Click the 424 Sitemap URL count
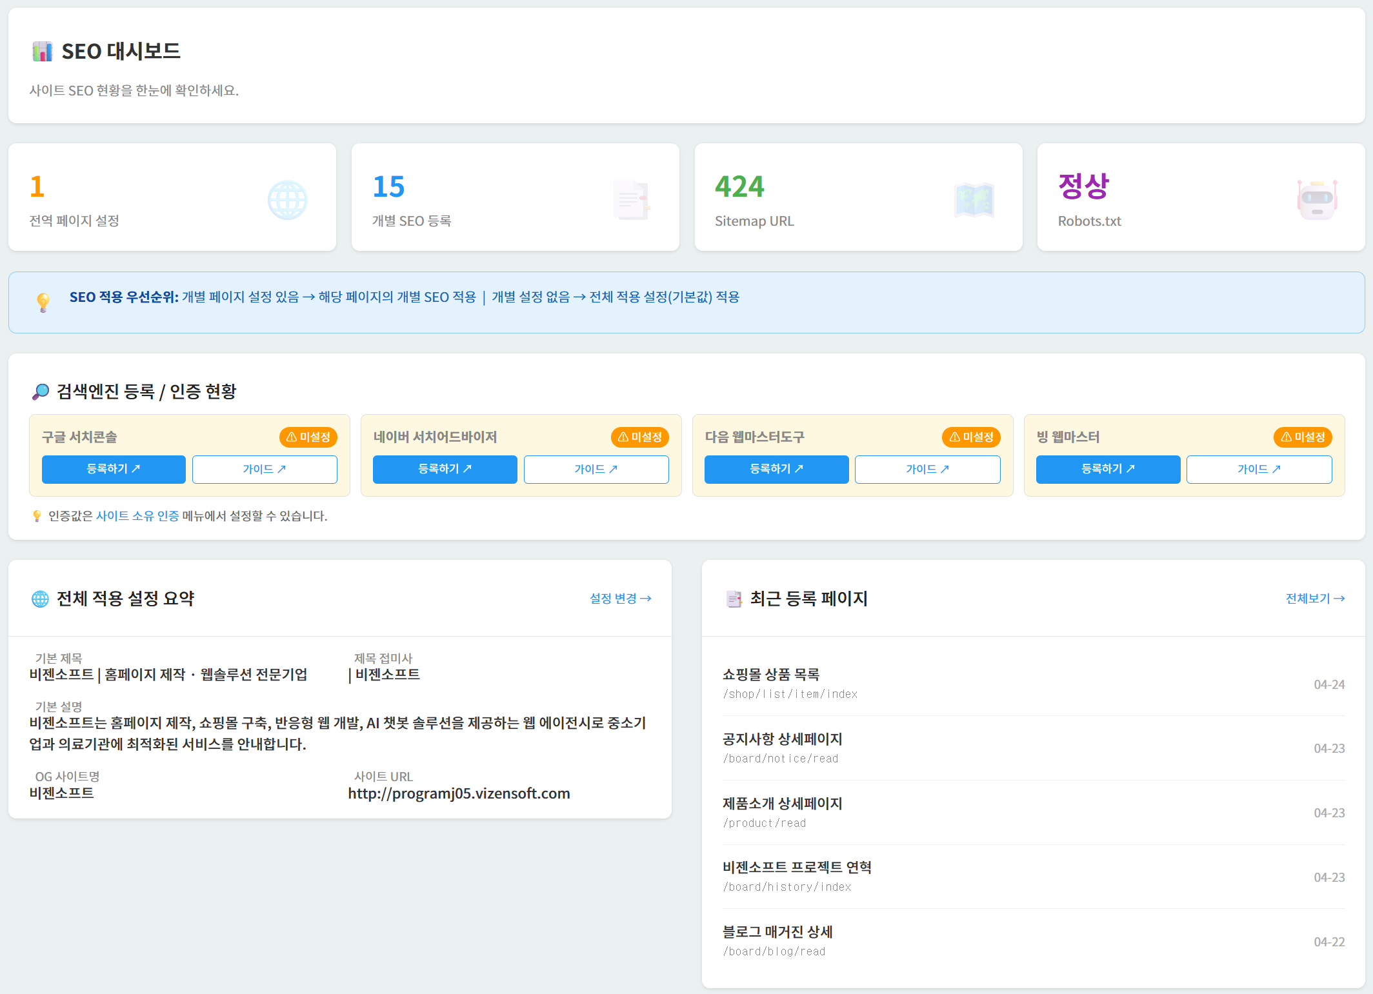The width and height of the screenshot is (1373, 994). point(739,187)
